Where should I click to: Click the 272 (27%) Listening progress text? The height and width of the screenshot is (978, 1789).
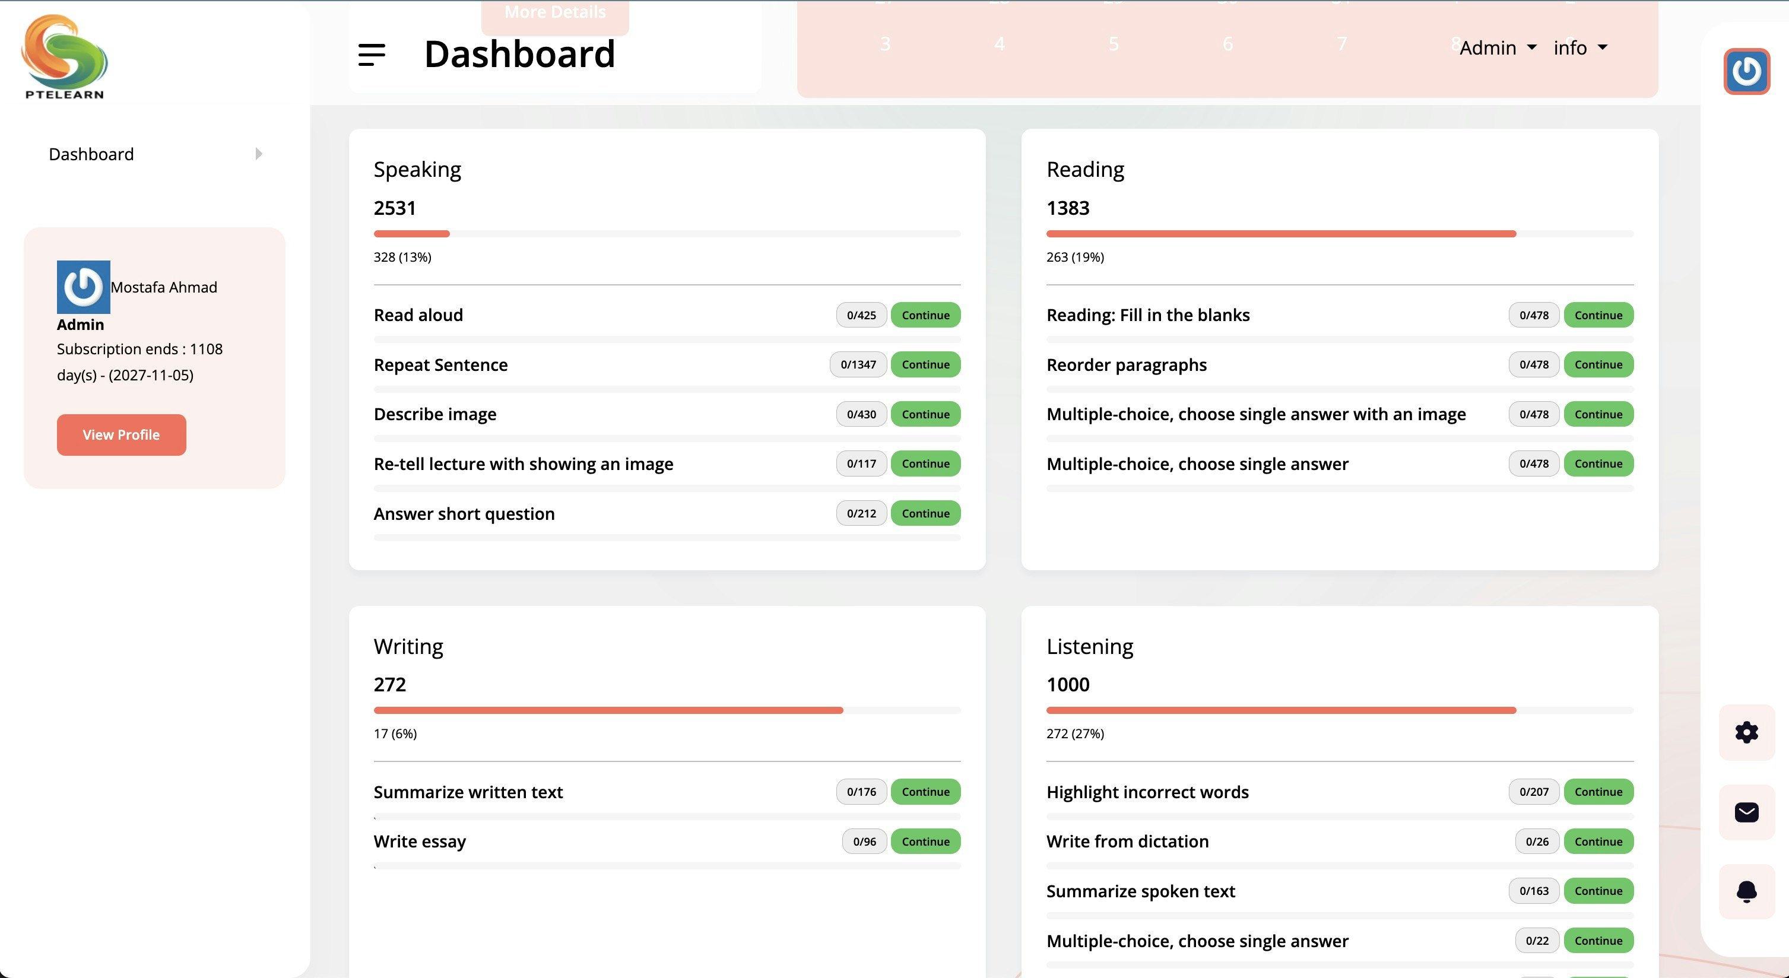coord(1075,733)
